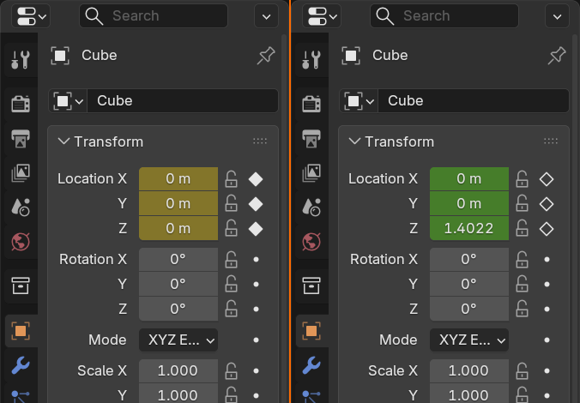Open Collection properties tab in left panel
This screenshot has width=580, height=403.
[21, 286]
